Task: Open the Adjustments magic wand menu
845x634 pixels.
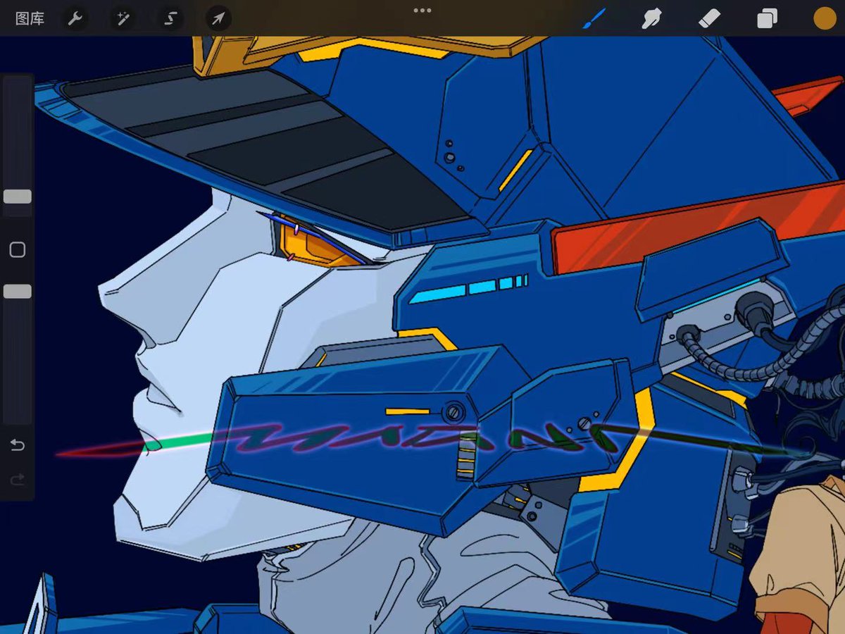Action: 123,19
